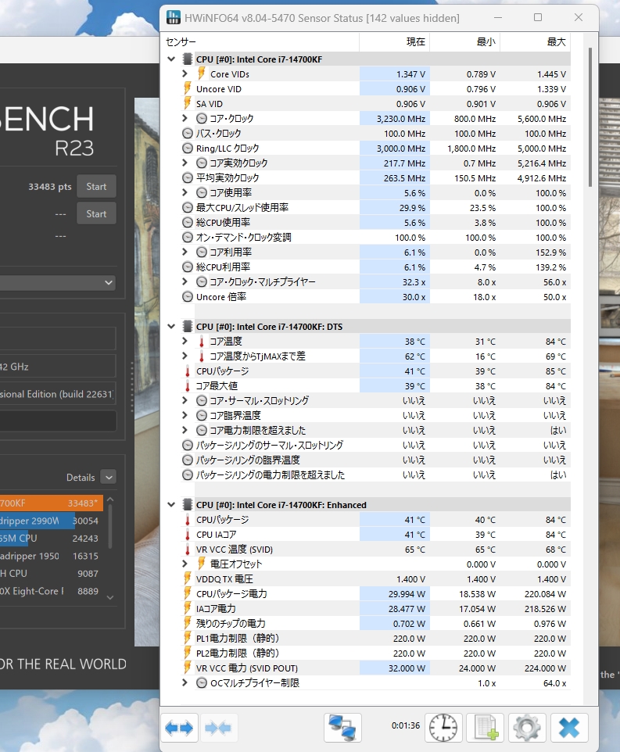Start logging with the sheet-plus icon

coord(486,728)
